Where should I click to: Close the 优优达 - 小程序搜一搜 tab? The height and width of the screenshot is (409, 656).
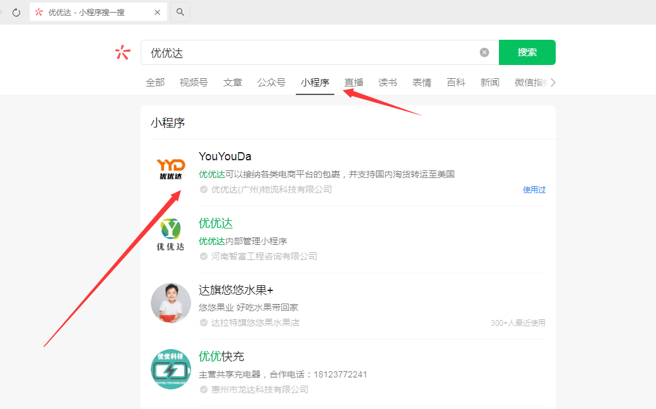[x=157, y=13]
